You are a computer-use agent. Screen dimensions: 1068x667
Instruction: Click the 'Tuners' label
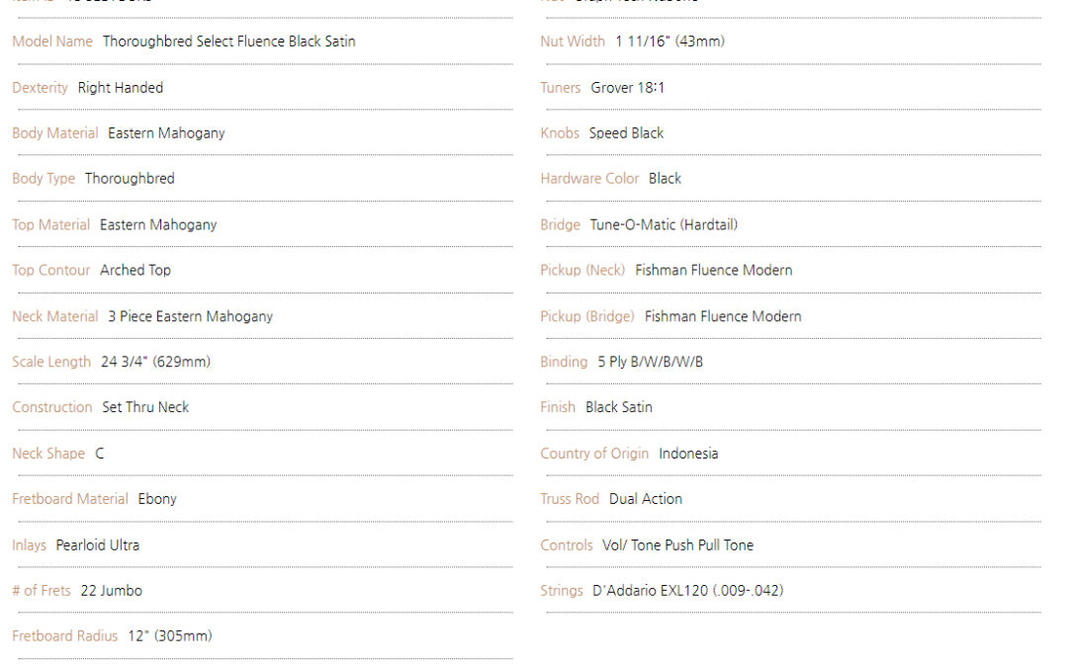coord(561,88)
